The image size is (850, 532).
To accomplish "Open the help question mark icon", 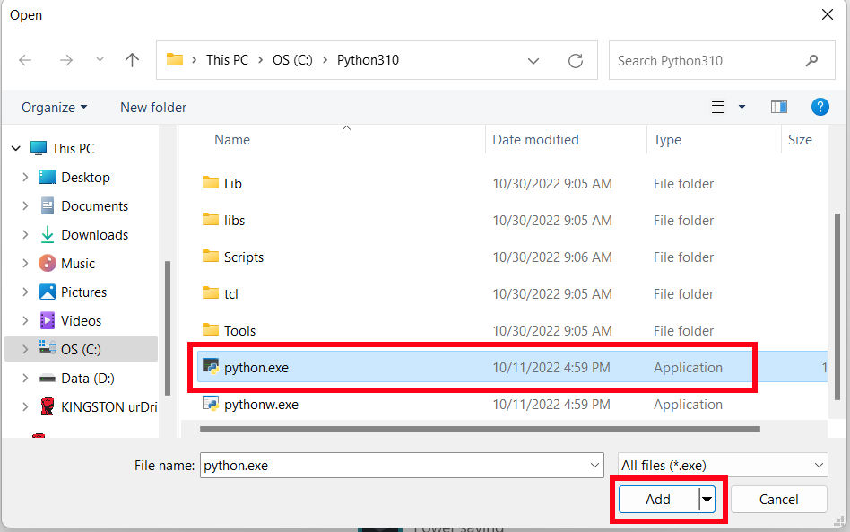I will coord(820,106).
